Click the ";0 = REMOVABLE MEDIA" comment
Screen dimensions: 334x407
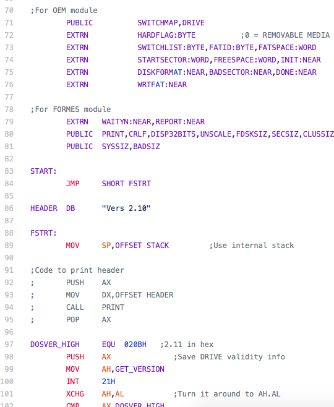pyautogui.click(x=285, y=35)
